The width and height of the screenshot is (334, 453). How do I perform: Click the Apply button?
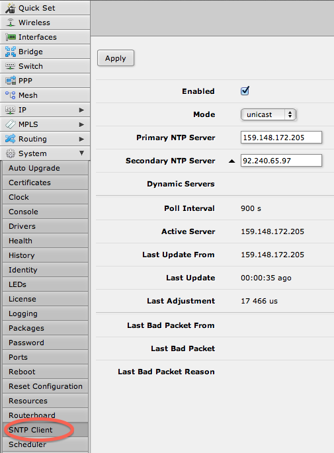[x=116, y=58]
